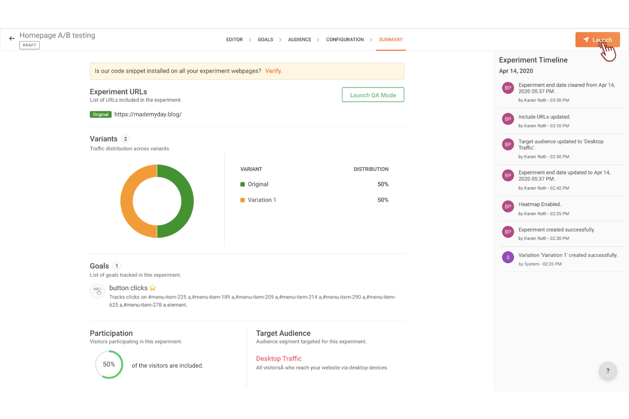Open the GOALS step

click(x=265, y=39)
